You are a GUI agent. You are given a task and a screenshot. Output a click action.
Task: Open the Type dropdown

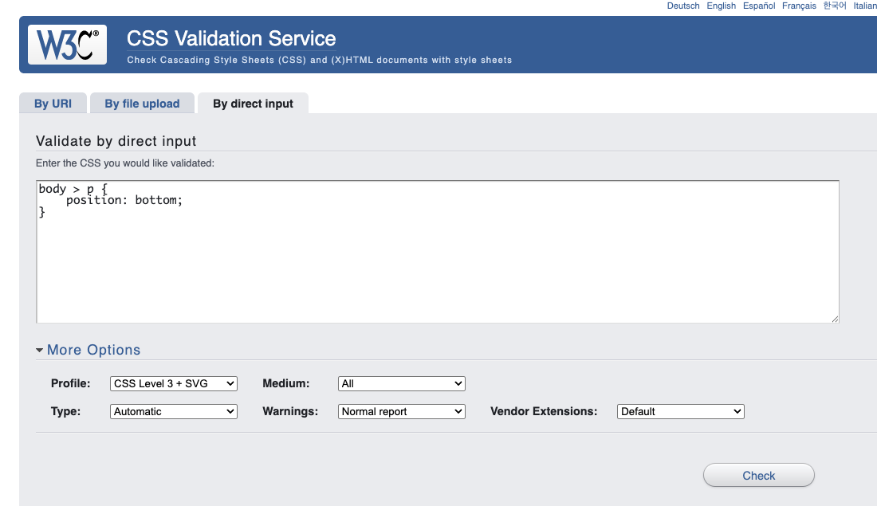(174, 411)
